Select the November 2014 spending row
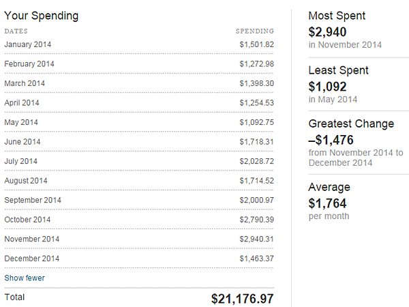Image resolution: width=409 pixels, height=307 pixels. 139,239
